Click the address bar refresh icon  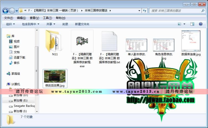click(144, 10)
